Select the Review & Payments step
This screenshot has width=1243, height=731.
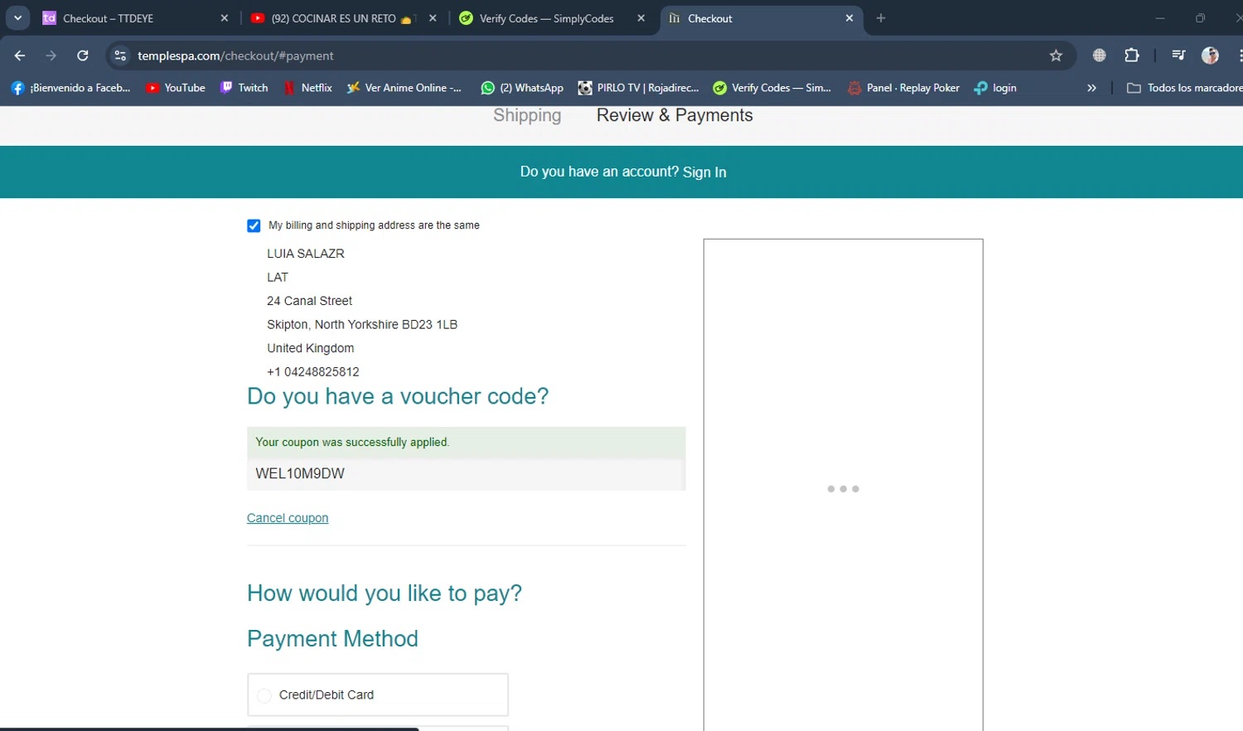click(675, 115)
